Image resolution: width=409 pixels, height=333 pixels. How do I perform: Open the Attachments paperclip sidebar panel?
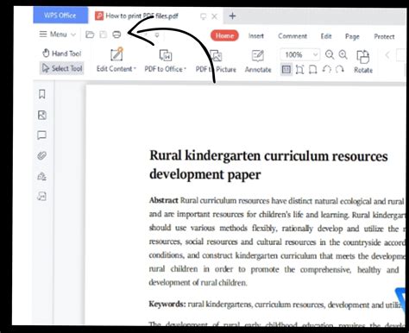pos(42,156)
